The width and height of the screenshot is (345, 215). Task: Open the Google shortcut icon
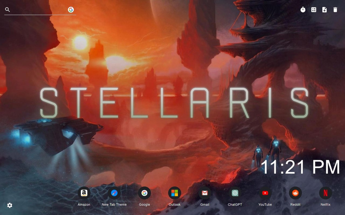pos(144,193)
